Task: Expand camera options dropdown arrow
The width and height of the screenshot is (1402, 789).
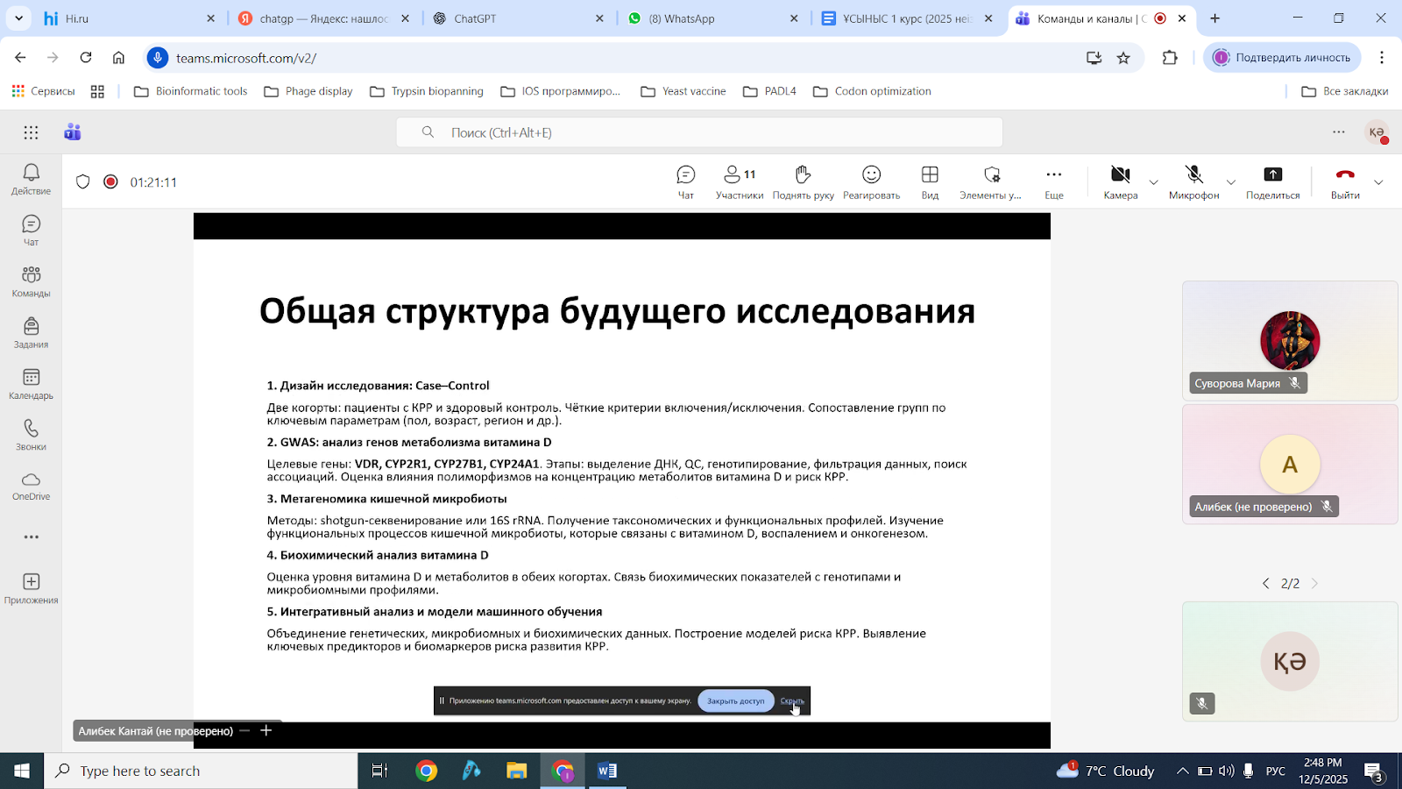Action: [1153, 183]
